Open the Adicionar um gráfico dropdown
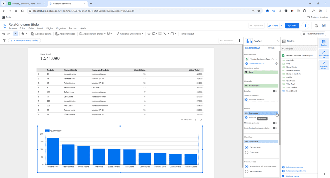 pos(92,34)
